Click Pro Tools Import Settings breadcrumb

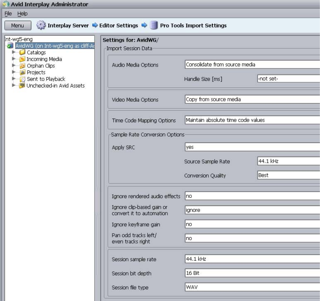pyautogui.click(x=193, y=26)
